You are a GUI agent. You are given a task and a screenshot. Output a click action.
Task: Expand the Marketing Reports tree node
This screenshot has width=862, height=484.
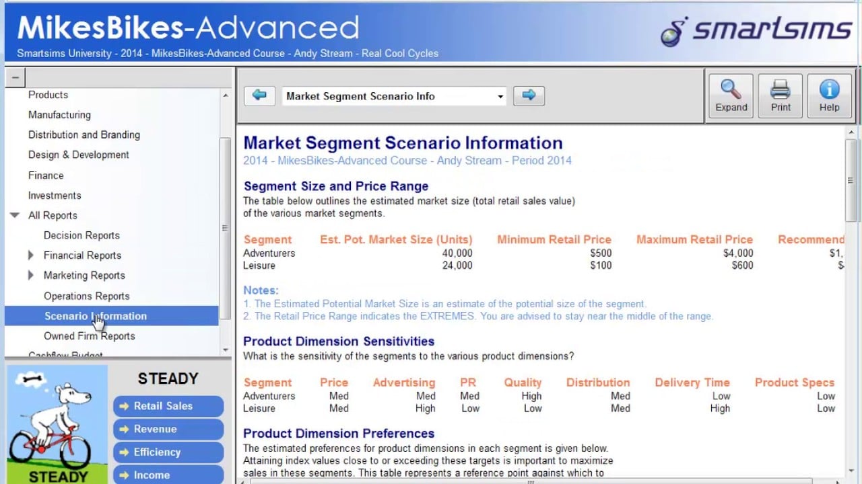click(x=31, y=276)
